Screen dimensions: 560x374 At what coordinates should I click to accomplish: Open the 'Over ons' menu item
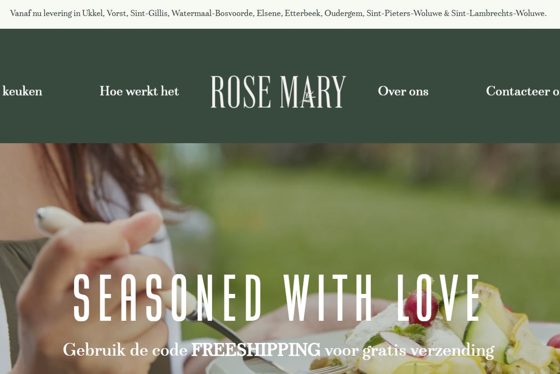click(403, 91)
